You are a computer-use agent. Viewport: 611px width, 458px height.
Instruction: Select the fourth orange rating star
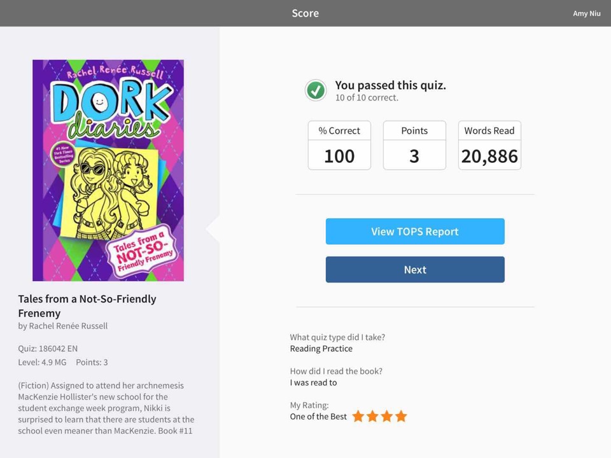pyautogui.click(x=401, y=416)
